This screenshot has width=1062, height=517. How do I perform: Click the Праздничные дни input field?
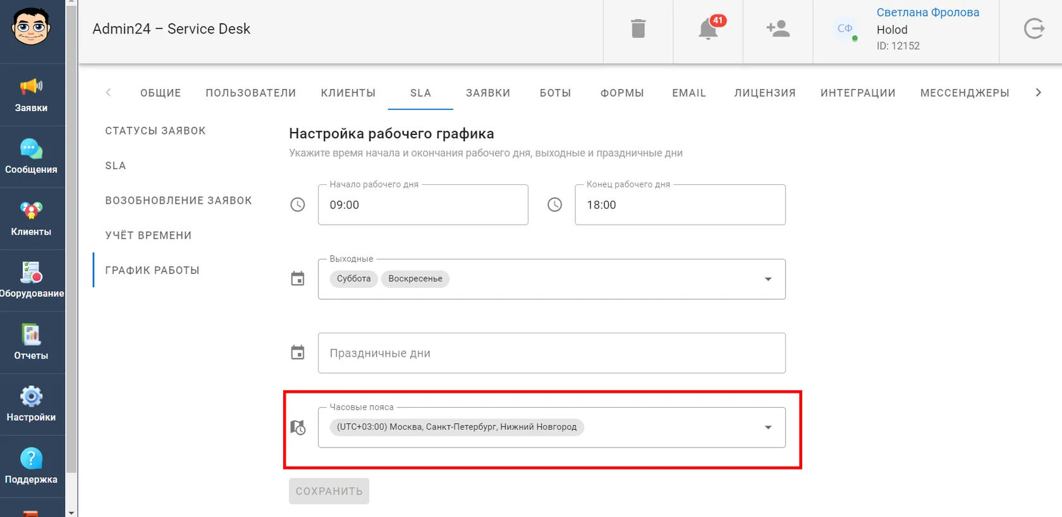point(552,353)
